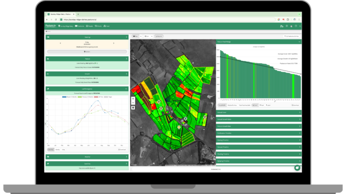346x194 pixels.
Task: Click the Growth panel chart icon
Action: pos(48,74)
